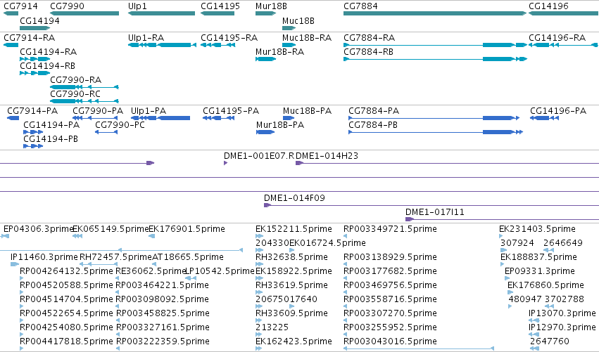
Task: Select the CG14195 gene label
Action: (220, 6)
